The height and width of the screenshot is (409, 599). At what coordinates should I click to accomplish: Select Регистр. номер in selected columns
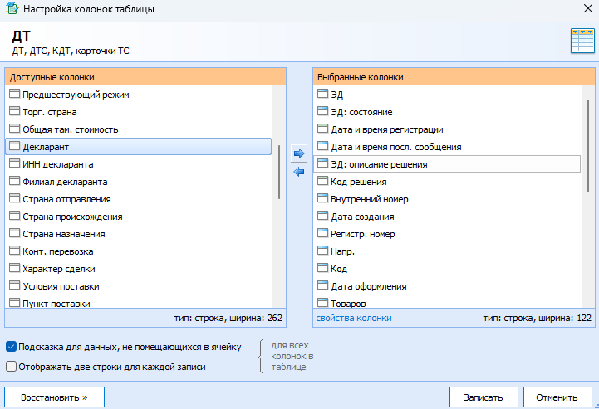pyautogui.click(x=447, y=234)
